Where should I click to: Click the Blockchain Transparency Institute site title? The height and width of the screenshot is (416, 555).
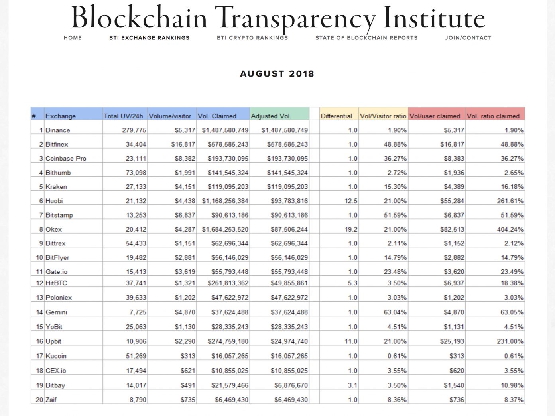coord(277,18)
